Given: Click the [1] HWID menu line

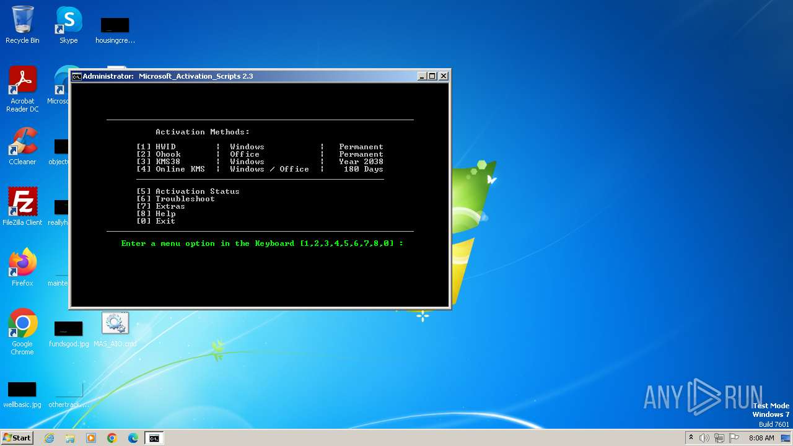Looking at the screenshot, I should coord(260,147).
